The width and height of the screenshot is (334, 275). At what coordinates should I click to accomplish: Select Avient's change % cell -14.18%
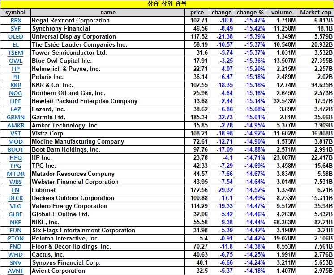250,271
